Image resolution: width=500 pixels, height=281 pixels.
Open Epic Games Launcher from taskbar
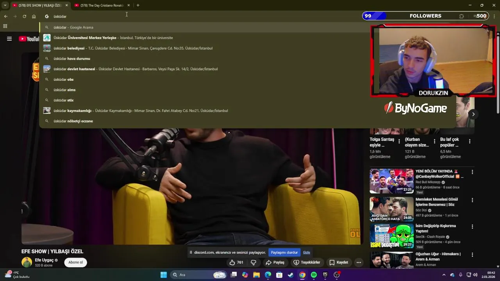pyautogui.click(x=325, y=275)
